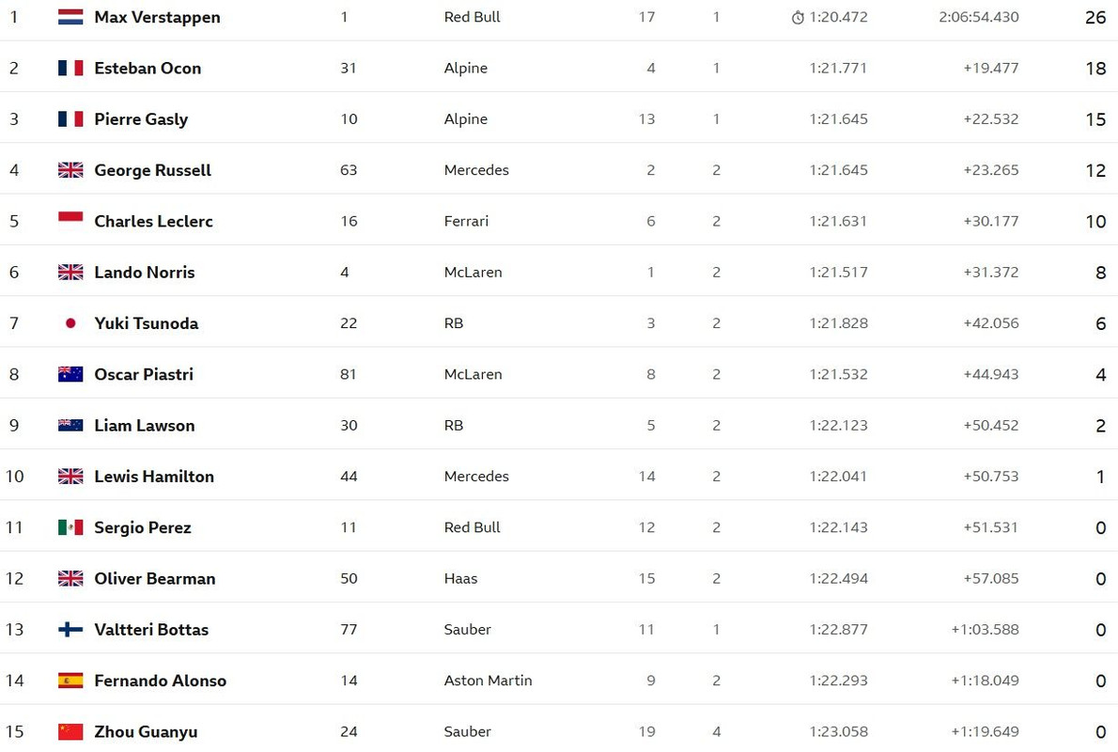Click the Netherlands flag beside Max Verstappen
This screenshot has width=1118, height=752.
click(x=70, y=17)
